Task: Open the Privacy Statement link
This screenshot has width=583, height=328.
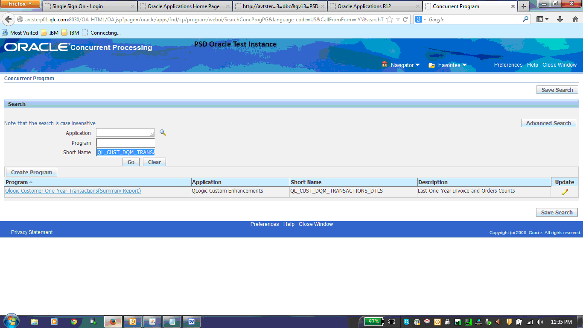Action: [32, 232]
